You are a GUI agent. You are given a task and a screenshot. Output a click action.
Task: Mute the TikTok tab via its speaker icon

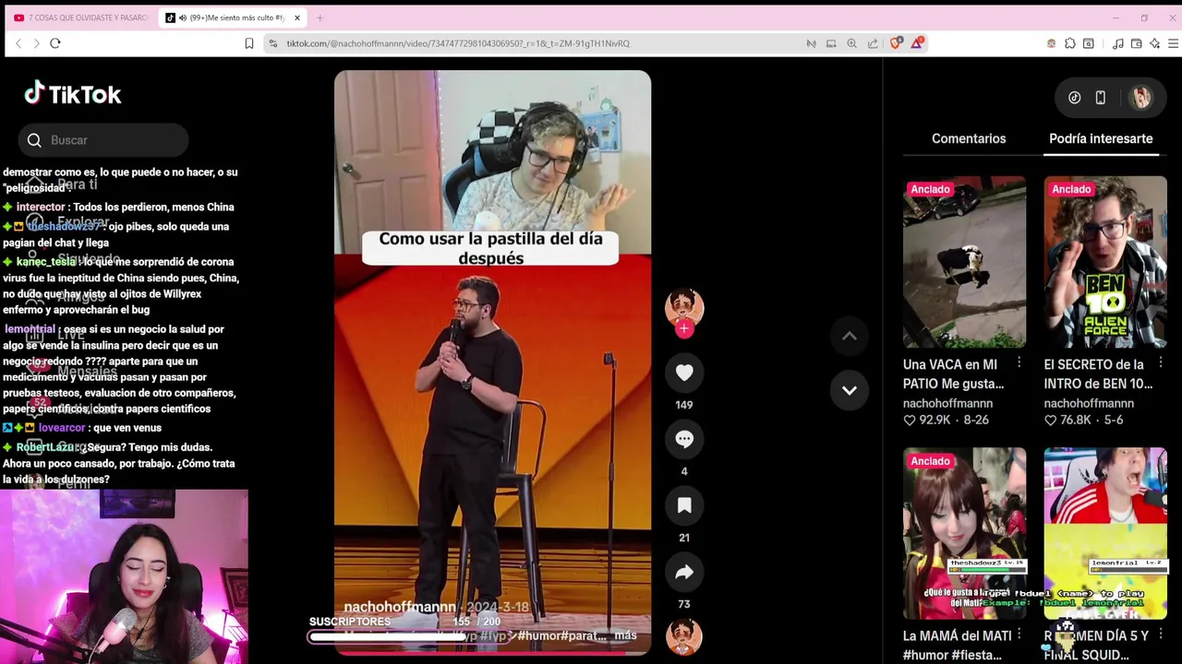point(182,18)
